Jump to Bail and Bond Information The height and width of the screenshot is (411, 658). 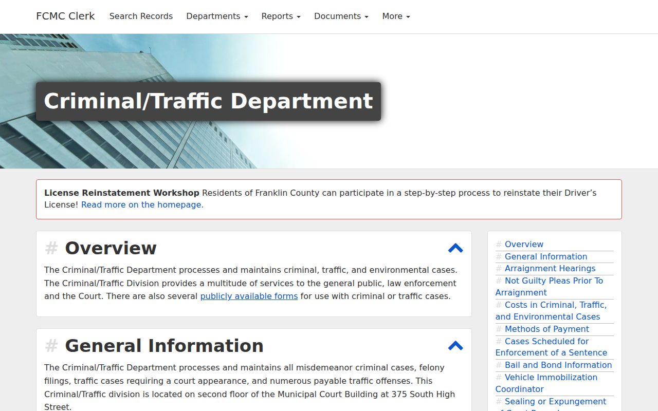tap(558, 365)
